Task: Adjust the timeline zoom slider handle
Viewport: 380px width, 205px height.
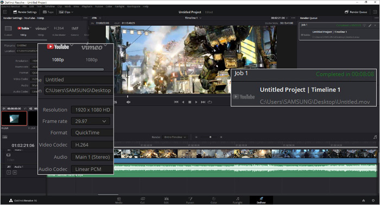Action: pyautogui.click(x=210, y=137)
